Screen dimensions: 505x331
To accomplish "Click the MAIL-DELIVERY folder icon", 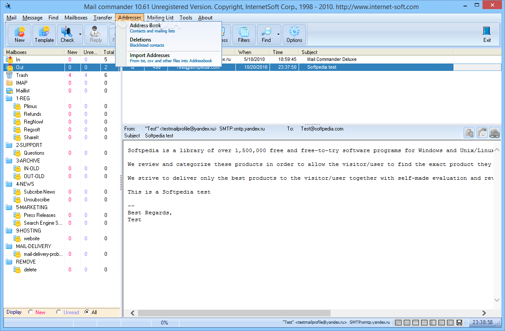I will 9,246.
